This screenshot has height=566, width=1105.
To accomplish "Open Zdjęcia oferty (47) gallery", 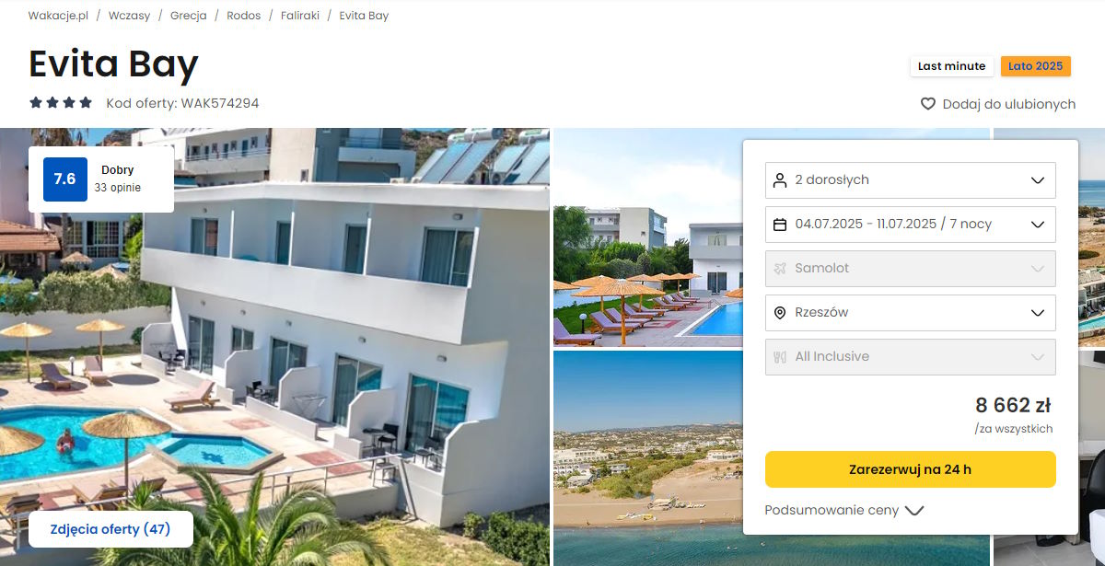I will [x=110, y=529].
